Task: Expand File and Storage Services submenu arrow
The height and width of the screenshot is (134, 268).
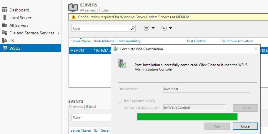Action: point(58,33)
